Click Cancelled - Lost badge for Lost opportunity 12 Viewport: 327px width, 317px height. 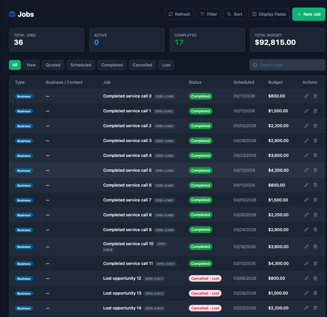(205, 278)
